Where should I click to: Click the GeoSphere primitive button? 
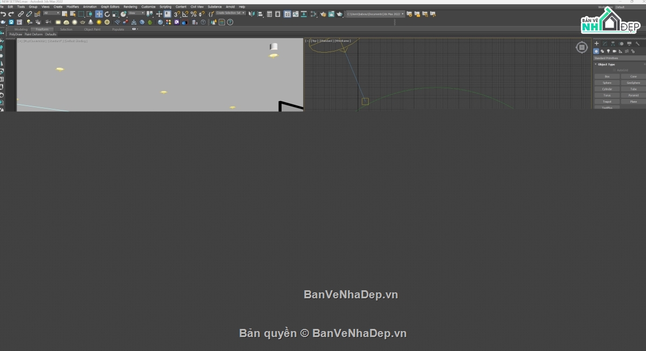[633, 83]
